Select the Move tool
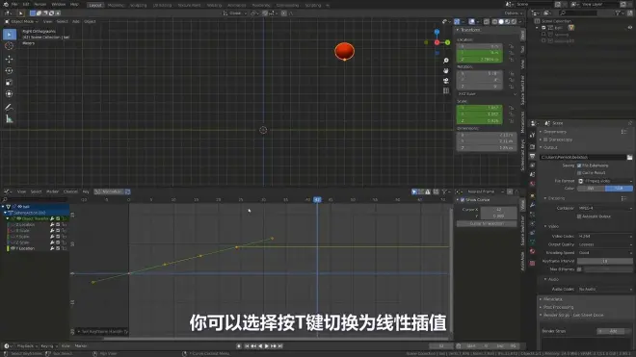Screen dimensions: 636x357 click(9, 59)
